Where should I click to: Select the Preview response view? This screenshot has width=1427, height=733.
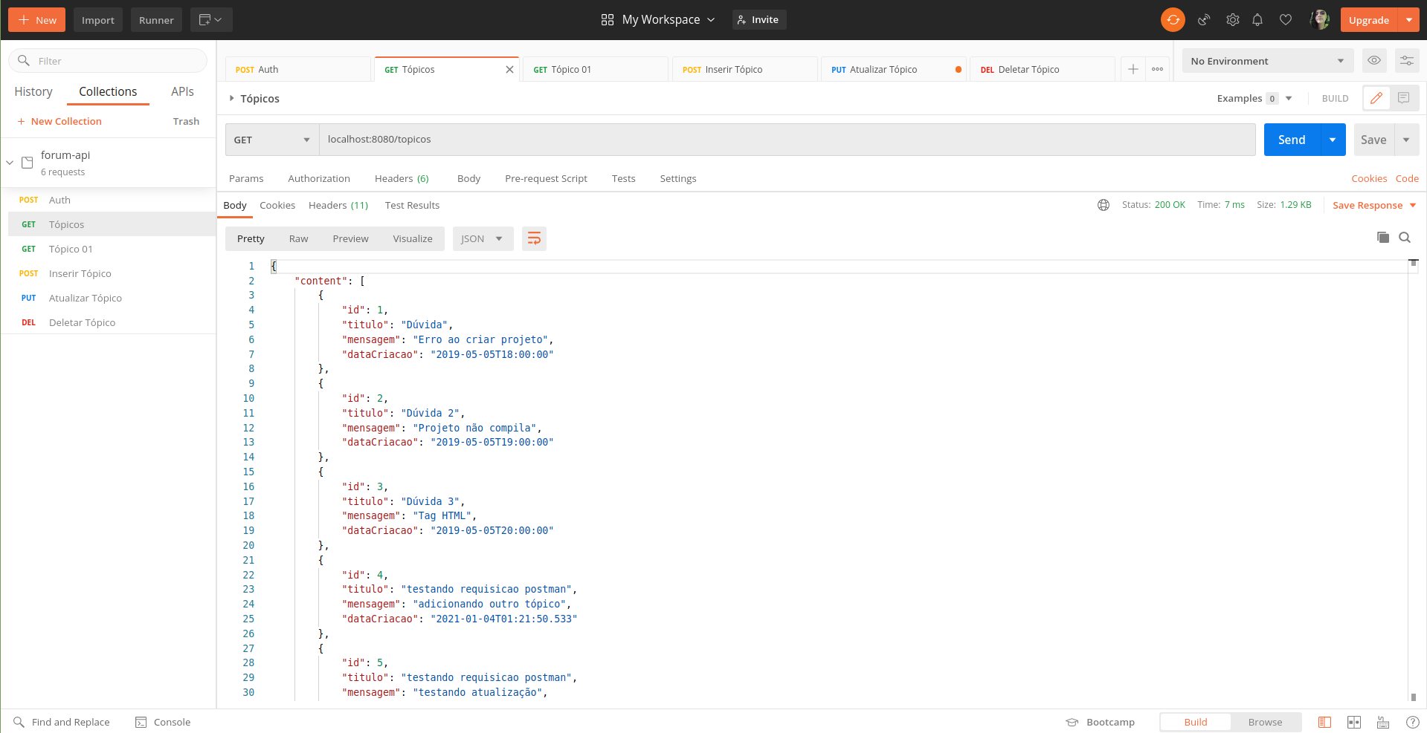click(350, 238)
